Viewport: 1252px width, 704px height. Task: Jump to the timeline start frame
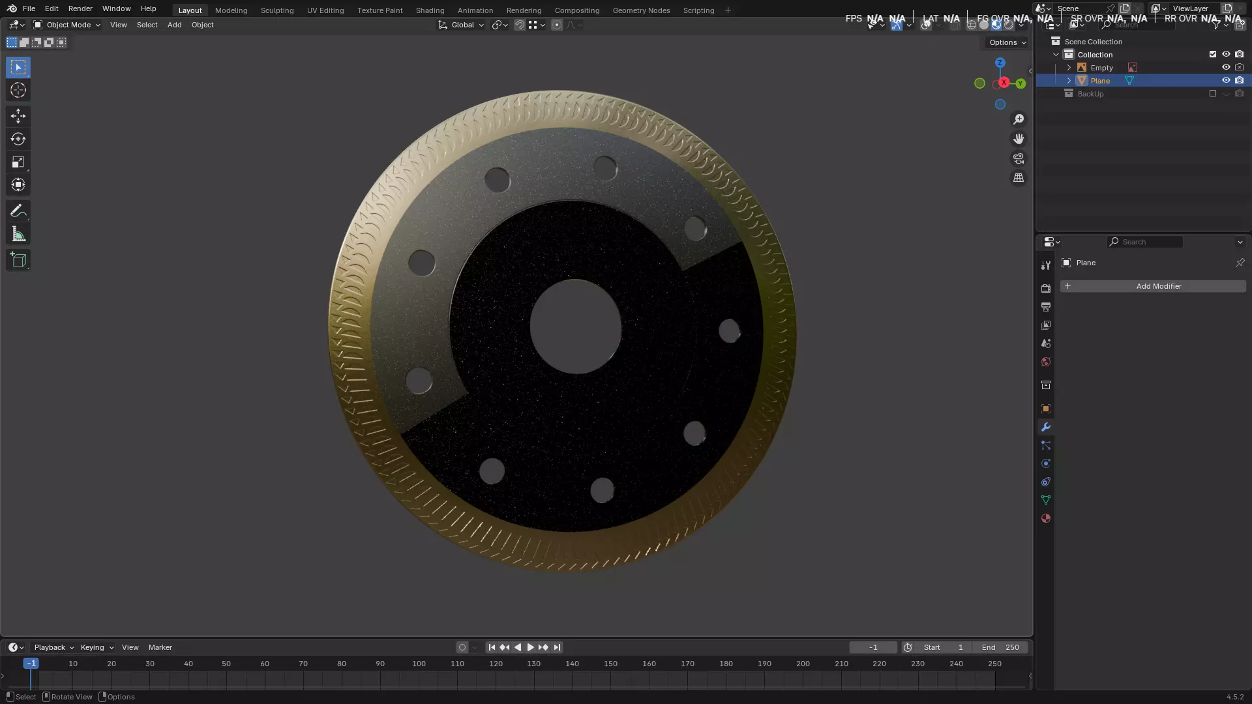point(492,647)
